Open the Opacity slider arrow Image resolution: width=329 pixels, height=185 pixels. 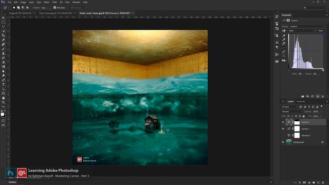point(321,112)
